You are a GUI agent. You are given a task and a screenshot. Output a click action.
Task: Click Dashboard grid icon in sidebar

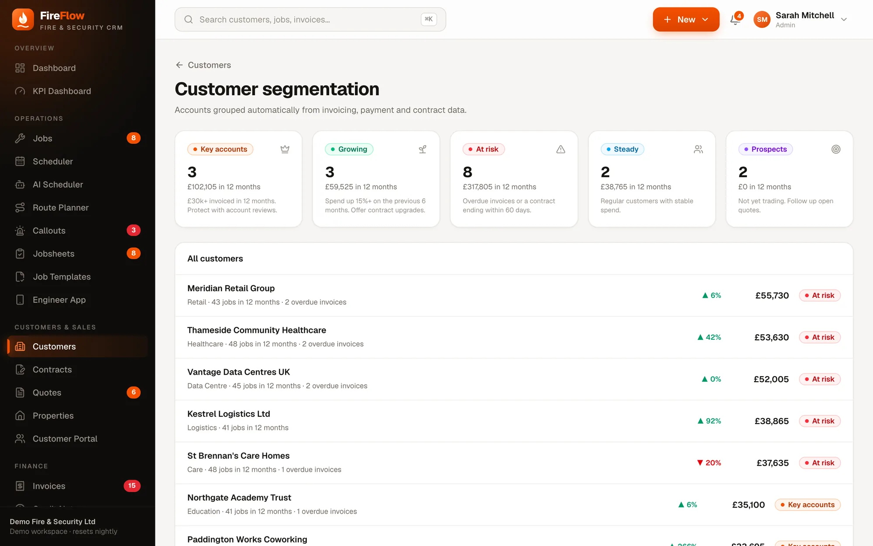tap(20, 68)
